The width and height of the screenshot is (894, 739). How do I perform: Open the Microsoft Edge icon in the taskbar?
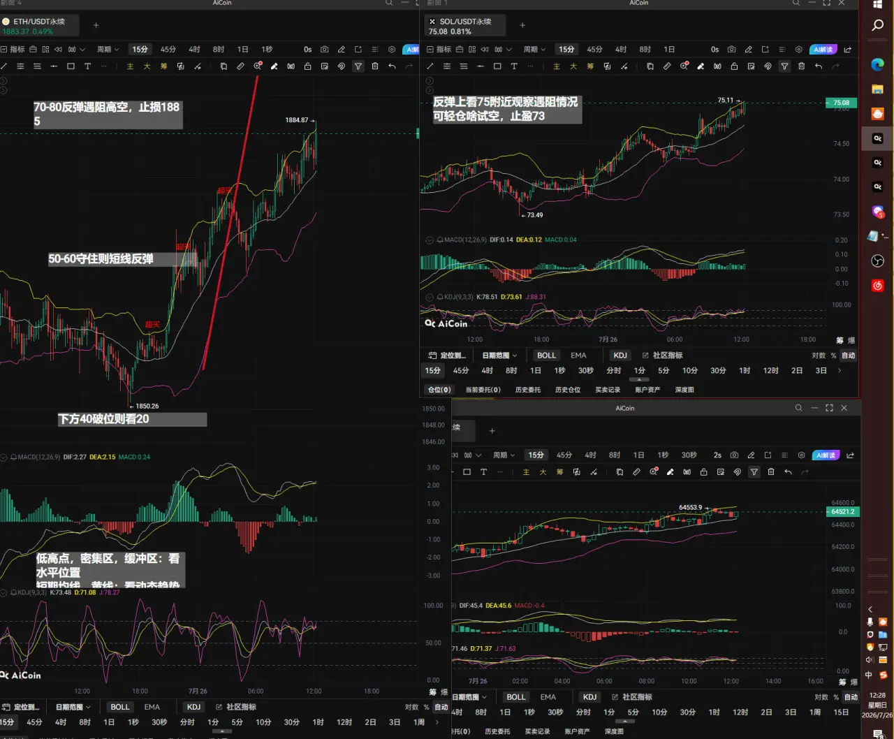(x=878, y=65)
